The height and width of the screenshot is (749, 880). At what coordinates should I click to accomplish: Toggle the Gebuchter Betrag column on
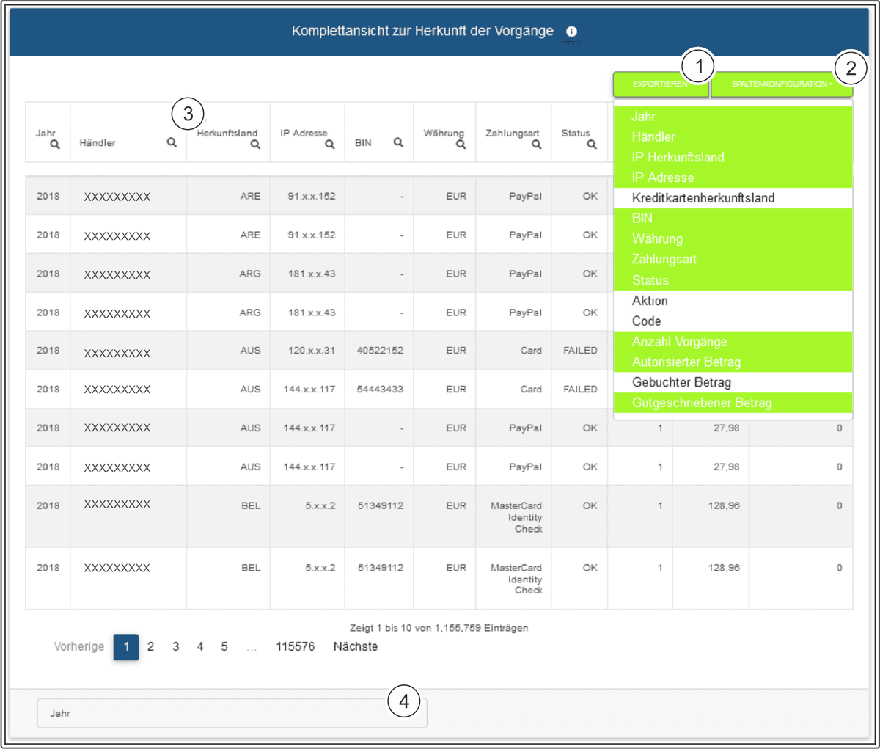[681, 382]
